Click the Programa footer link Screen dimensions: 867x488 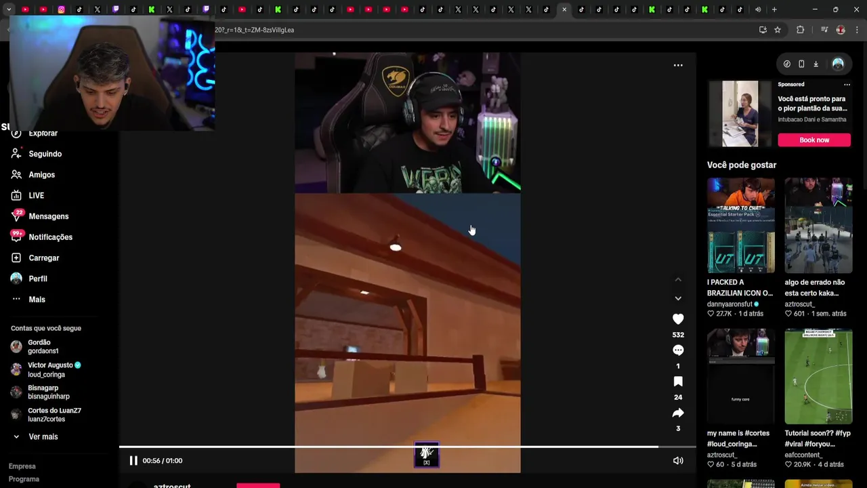24,479
